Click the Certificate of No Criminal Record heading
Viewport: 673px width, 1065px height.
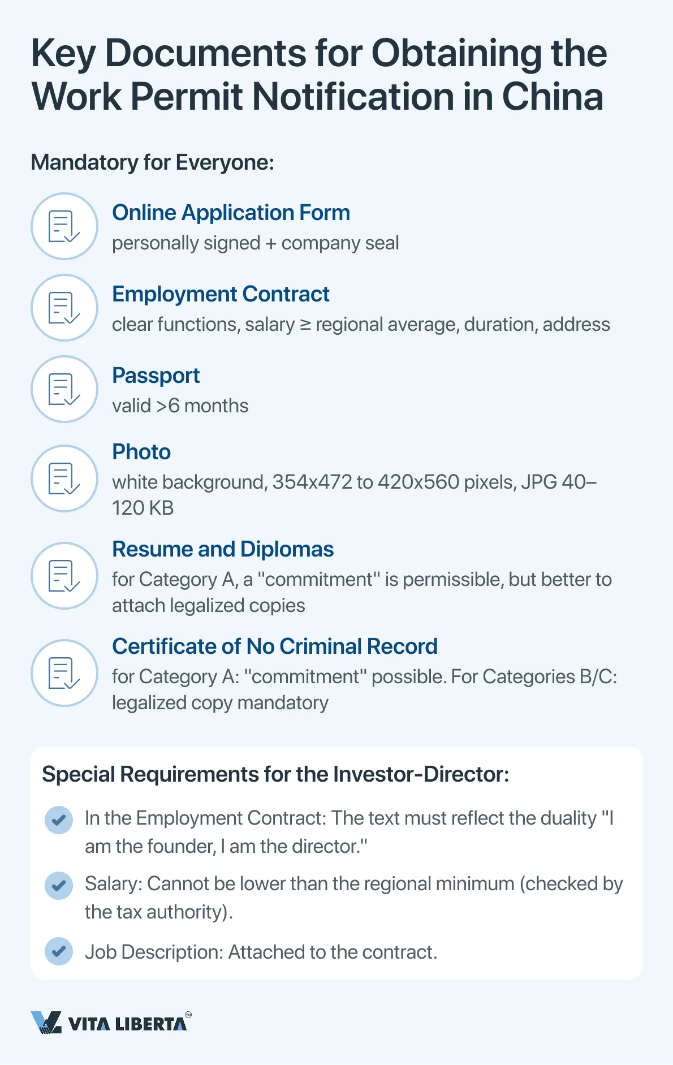275,646
